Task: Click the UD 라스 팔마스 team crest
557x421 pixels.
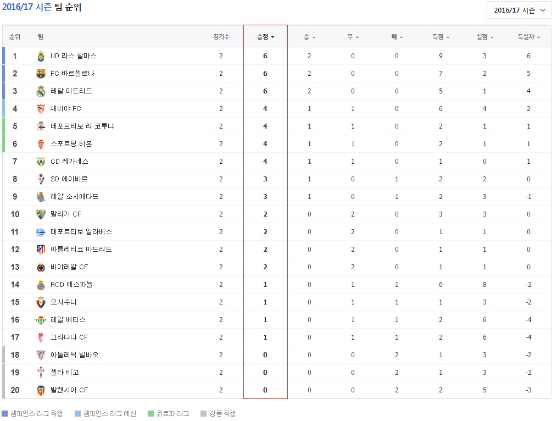Action: 41,56
